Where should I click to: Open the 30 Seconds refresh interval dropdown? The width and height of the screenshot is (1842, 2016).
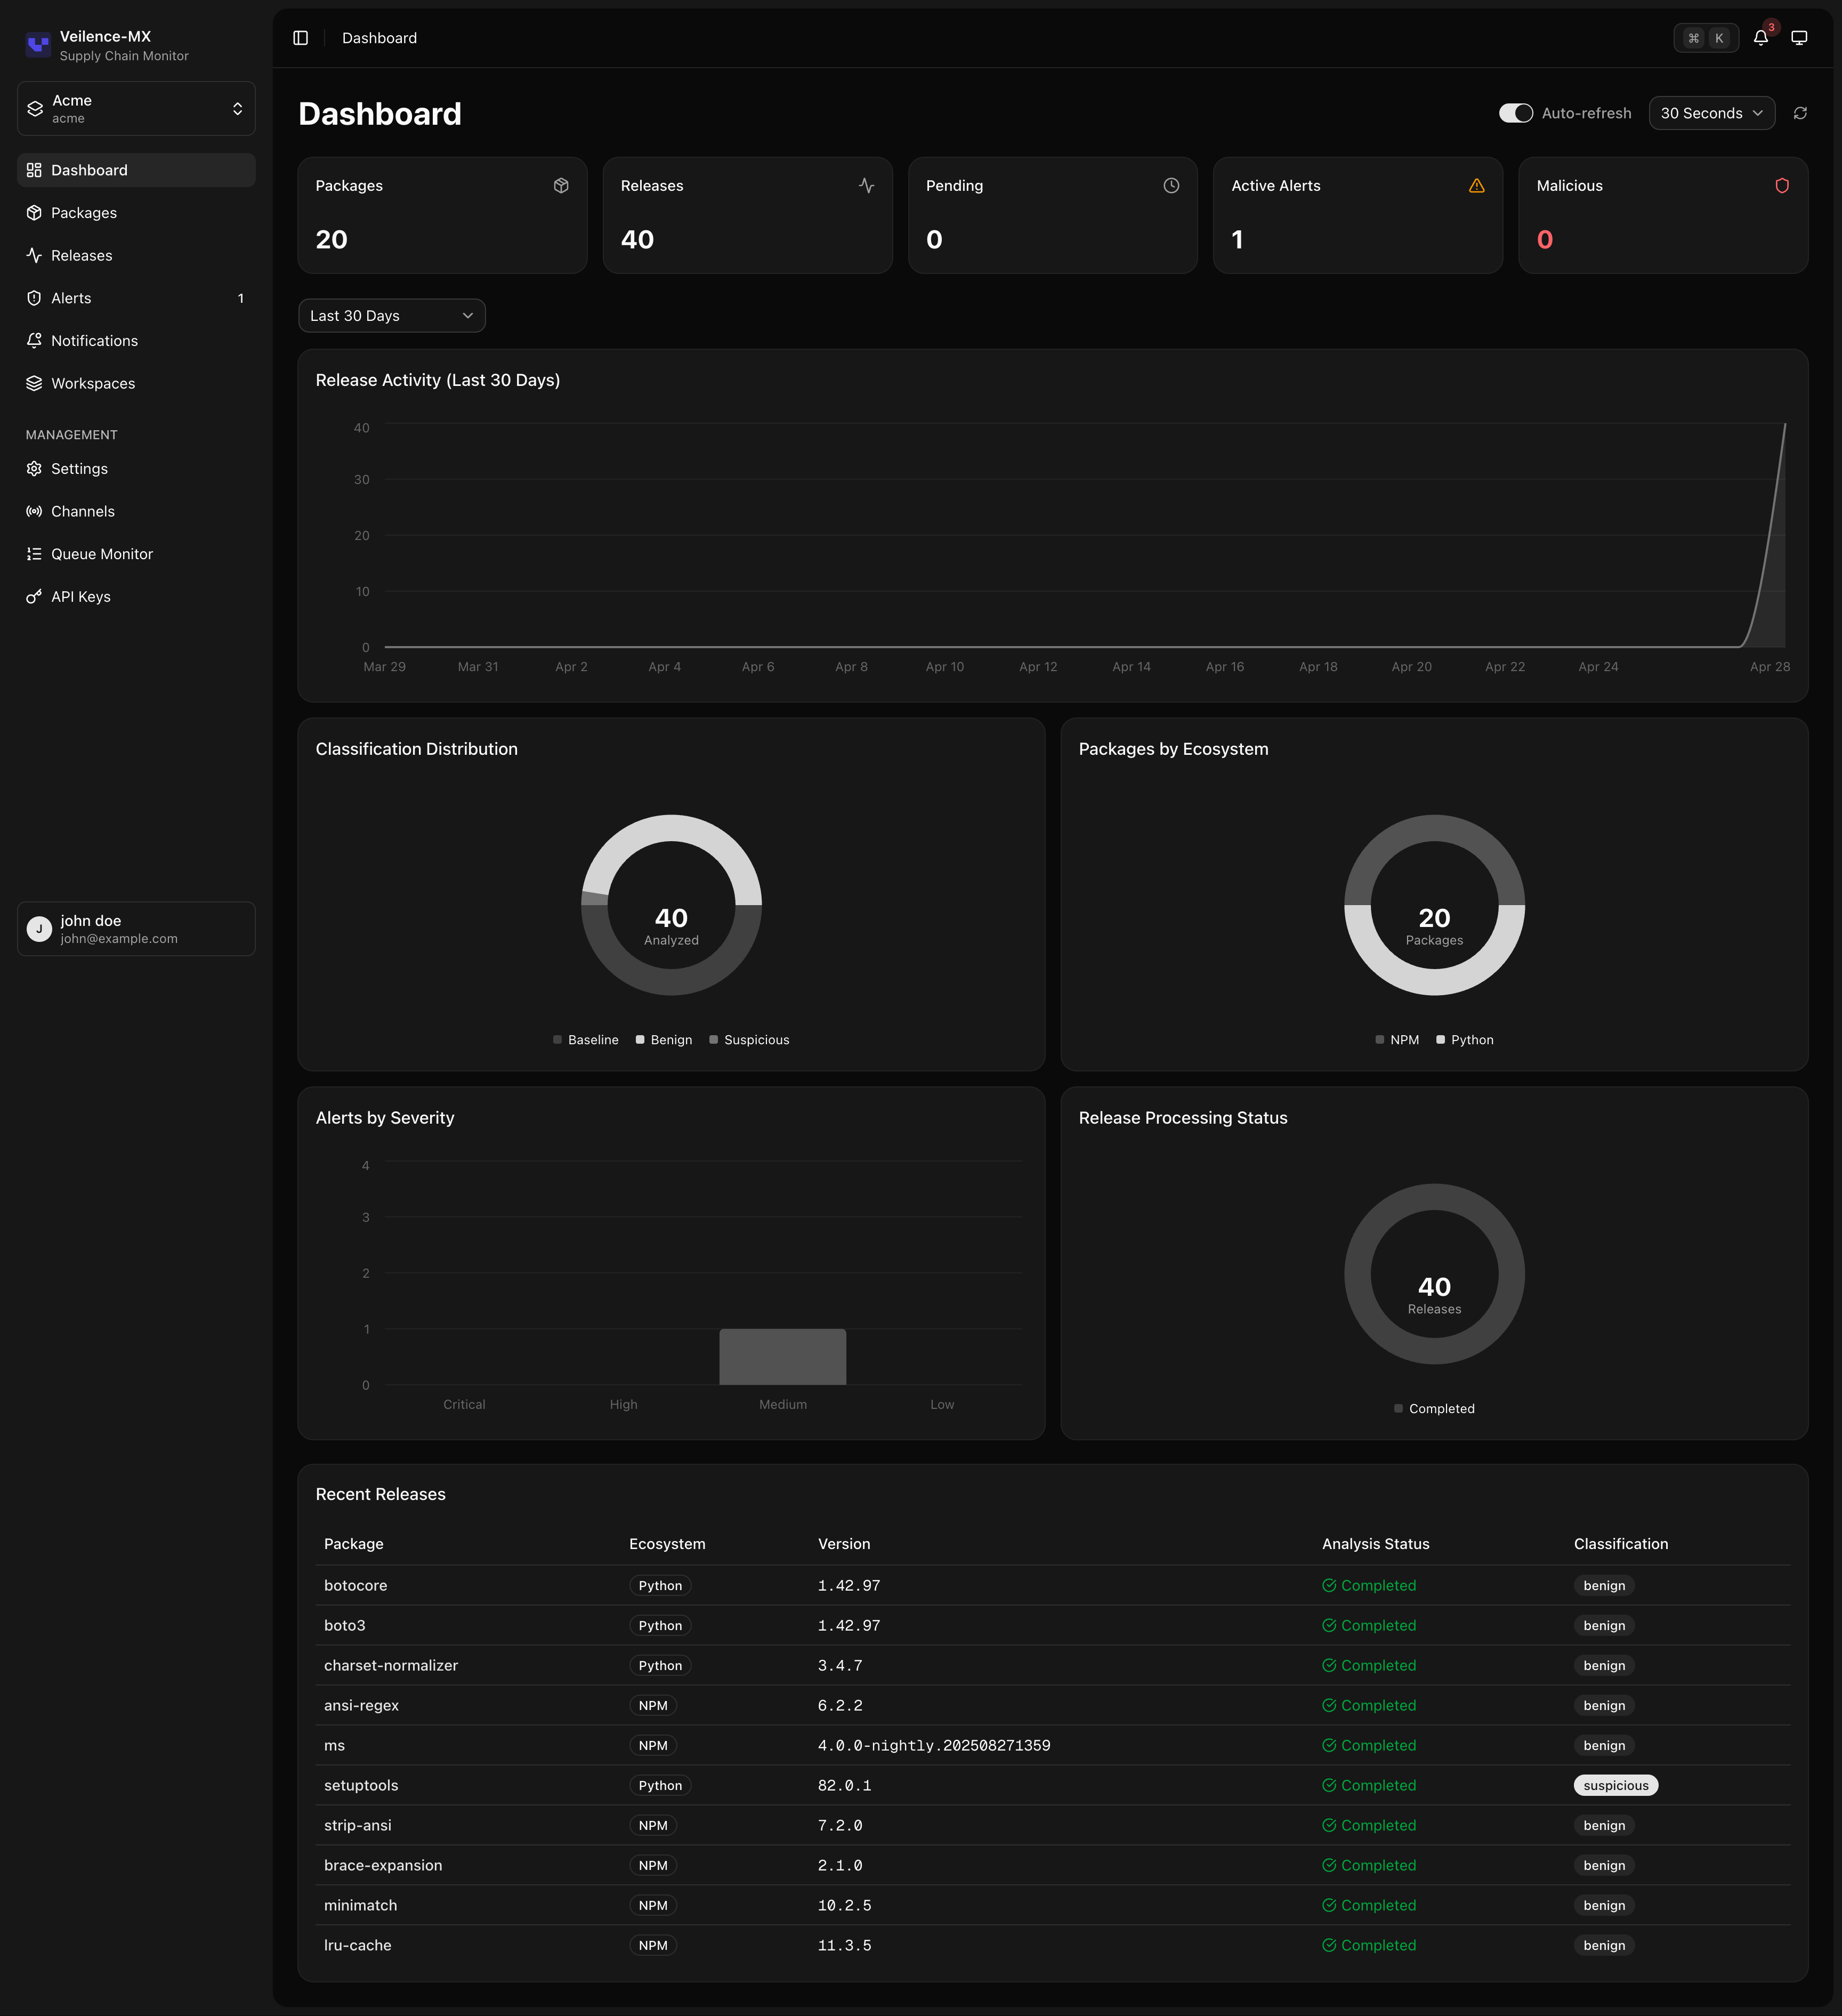coord(1712,113)
